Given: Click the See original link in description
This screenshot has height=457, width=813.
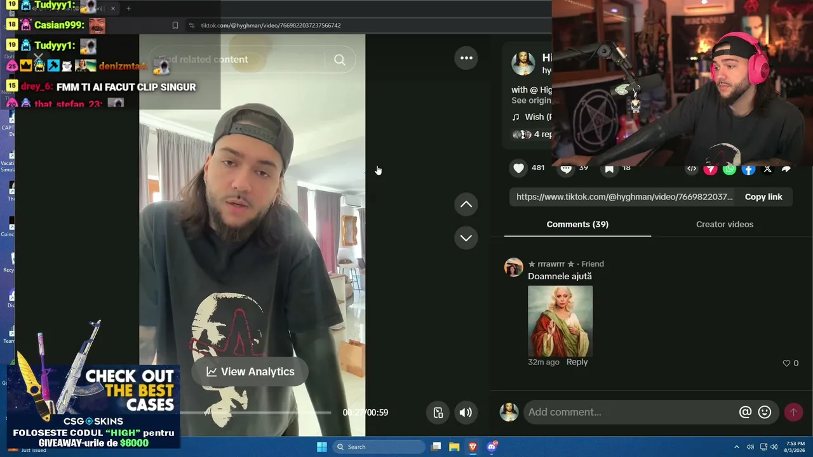Looking at the screenshot, I should (x=531, y=100).
